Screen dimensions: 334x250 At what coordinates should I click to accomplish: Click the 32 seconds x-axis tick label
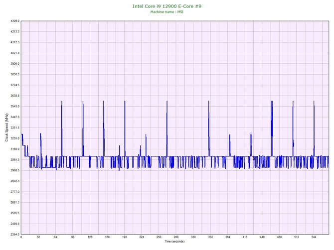point(38,237)
